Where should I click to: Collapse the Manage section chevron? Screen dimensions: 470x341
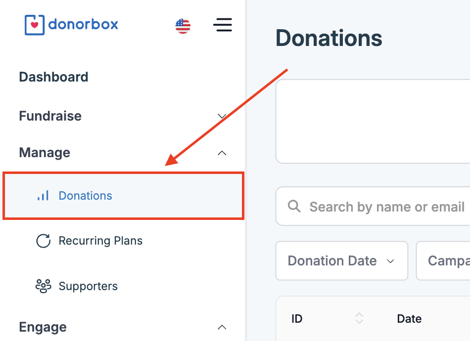222,153
